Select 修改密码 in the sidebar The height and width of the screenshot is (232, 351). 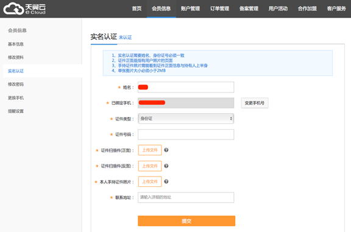(16, 85)
